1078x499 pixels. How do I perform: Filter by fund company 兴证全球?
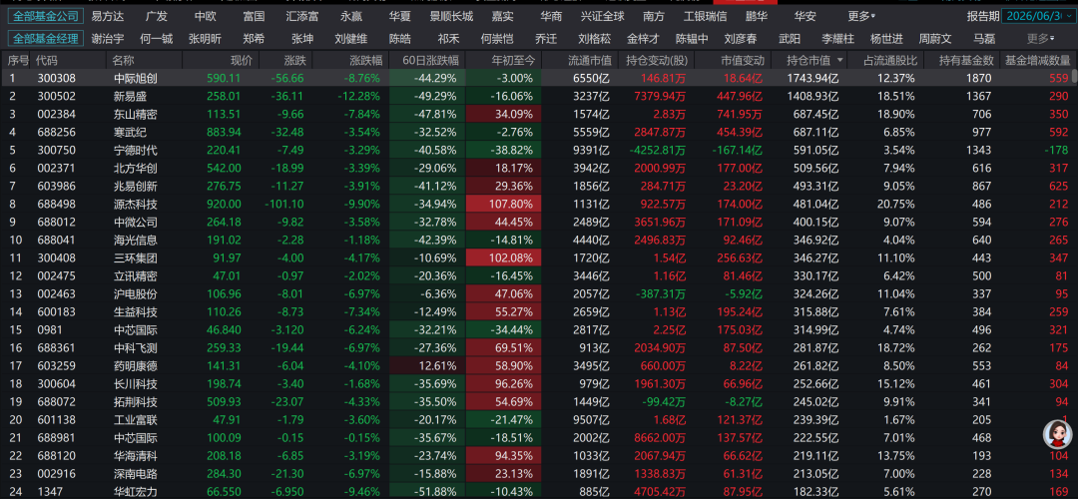tap(602, 16)
